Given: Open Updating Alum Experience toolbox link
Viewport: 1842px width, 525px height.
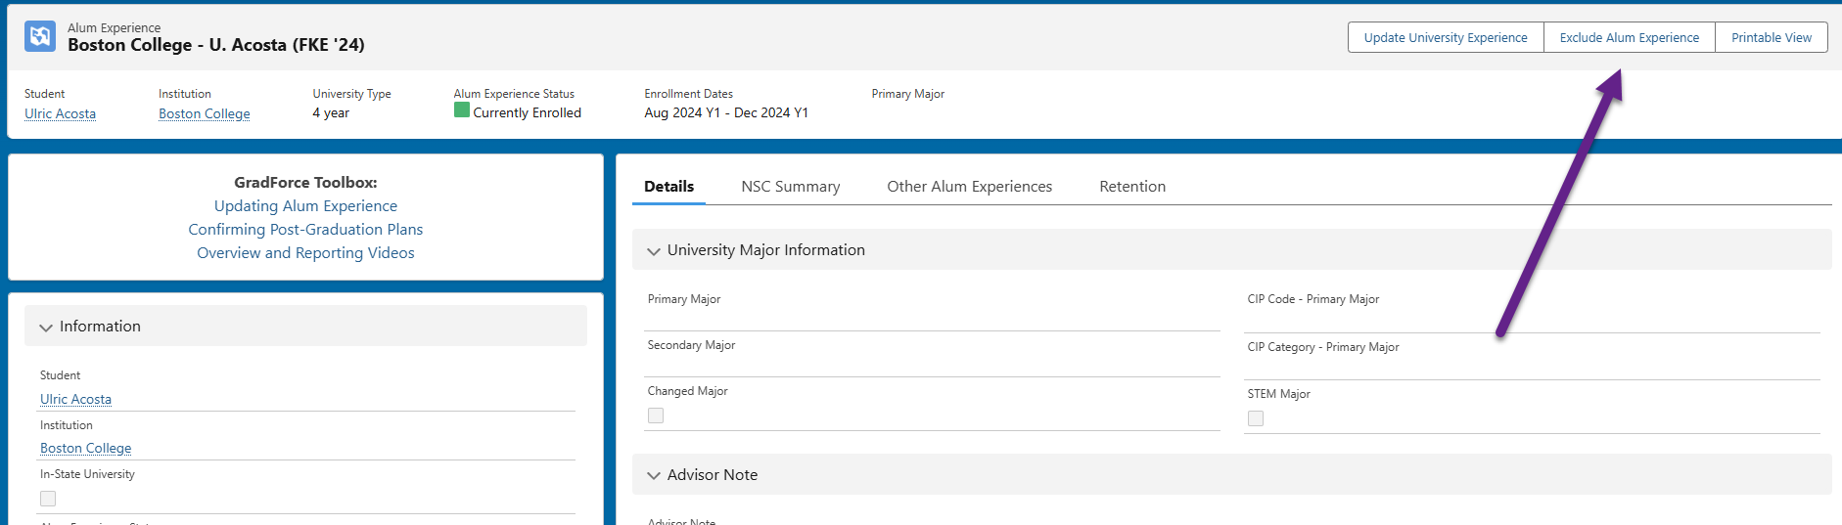Looking at the screenshot, I should coord(305,206).
